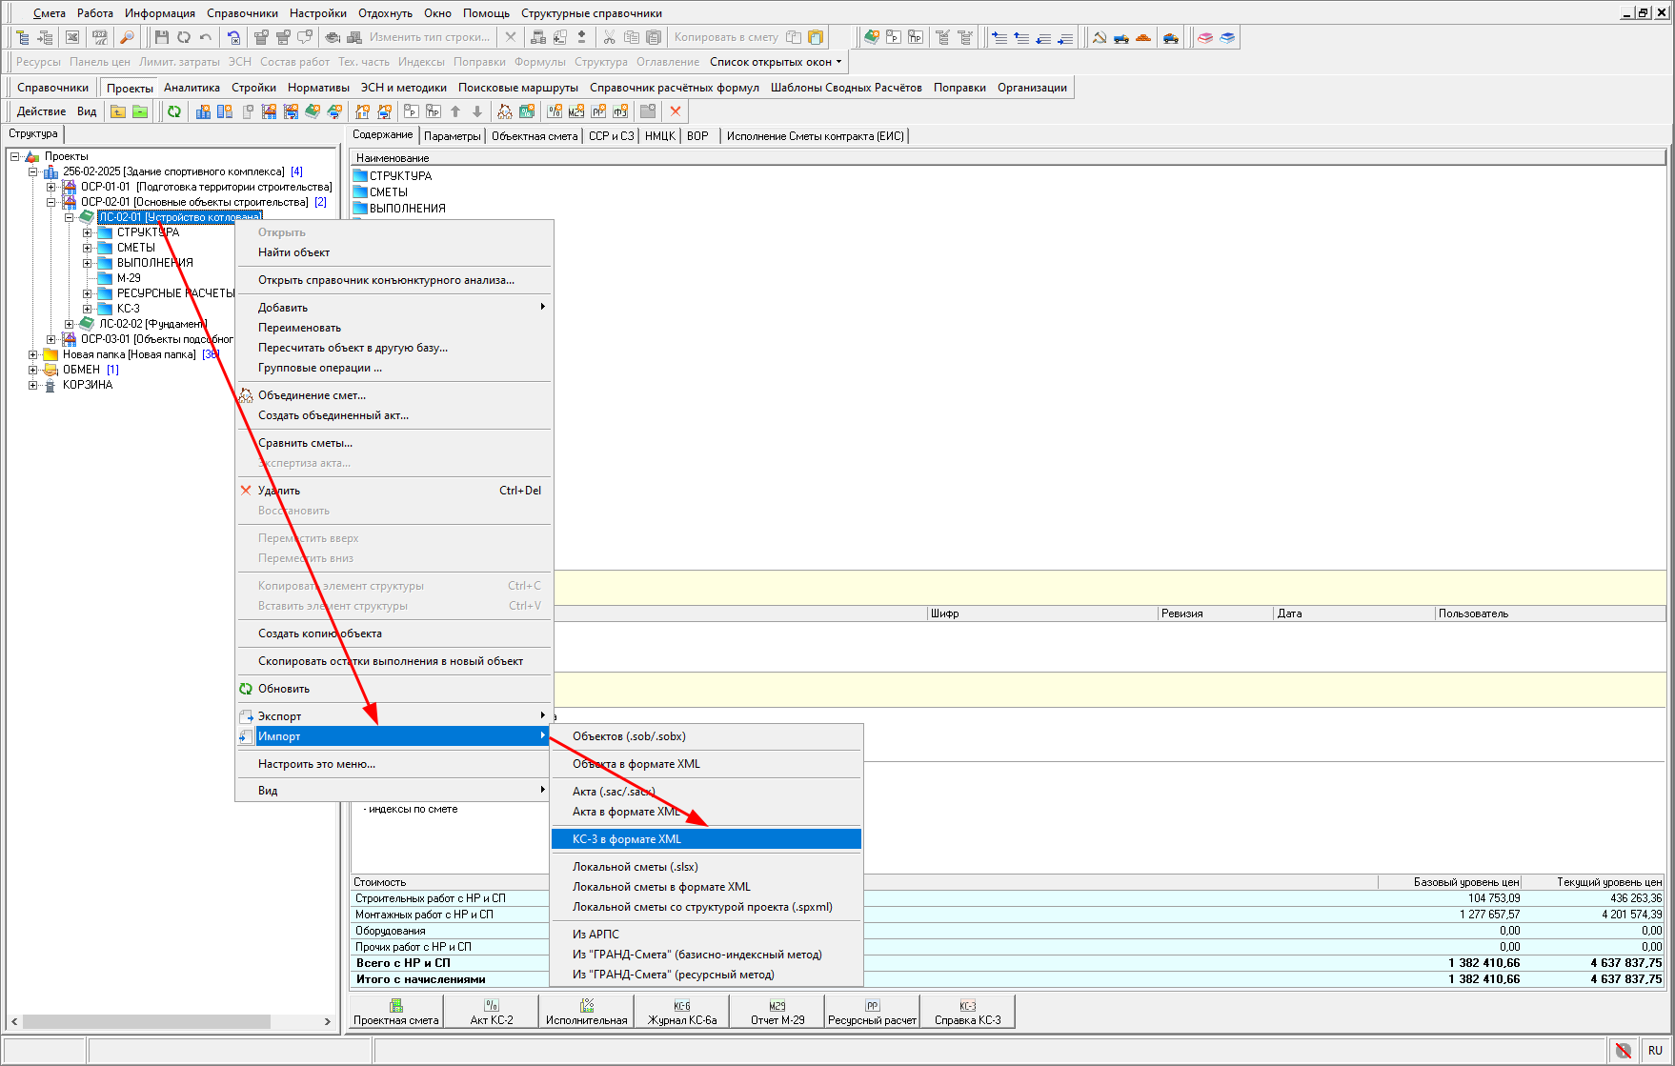The width and height of the screenshot is (1675, 1066).
Task: Open Акт КС-2 bottom button
Action: pyautogui.click(x=491, y=1012)
